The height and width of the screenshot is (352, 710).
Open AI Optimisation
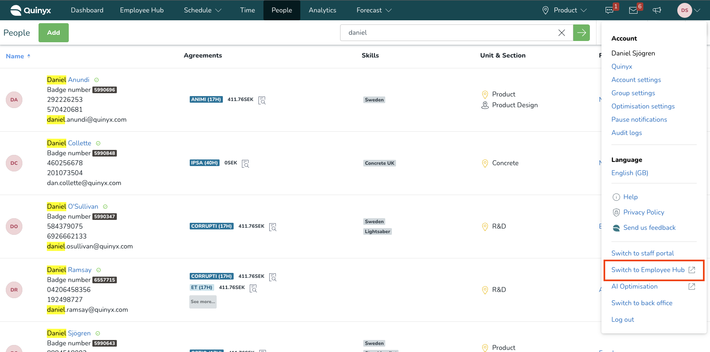coord(635,287)
